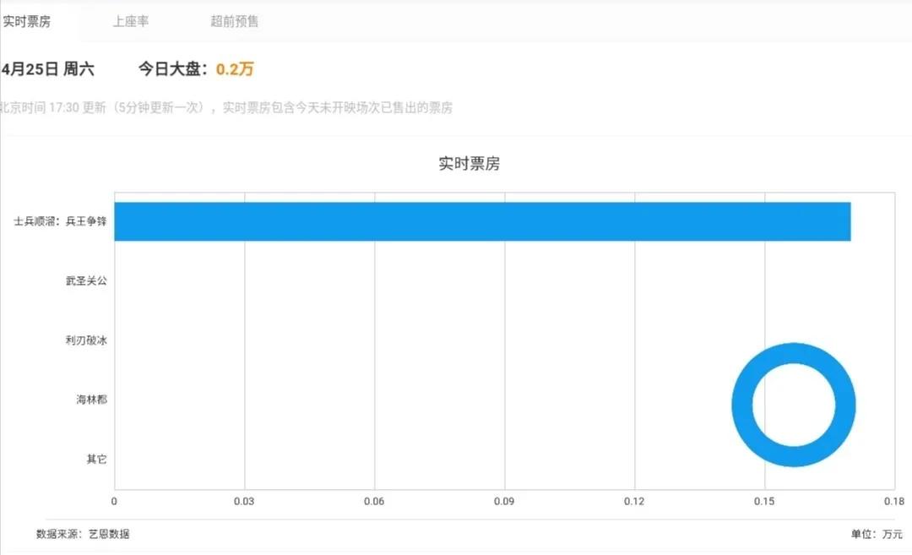Screen dimensions: 912x555
Task: Select the 其它 category label
Action: (x=96, y=459)
